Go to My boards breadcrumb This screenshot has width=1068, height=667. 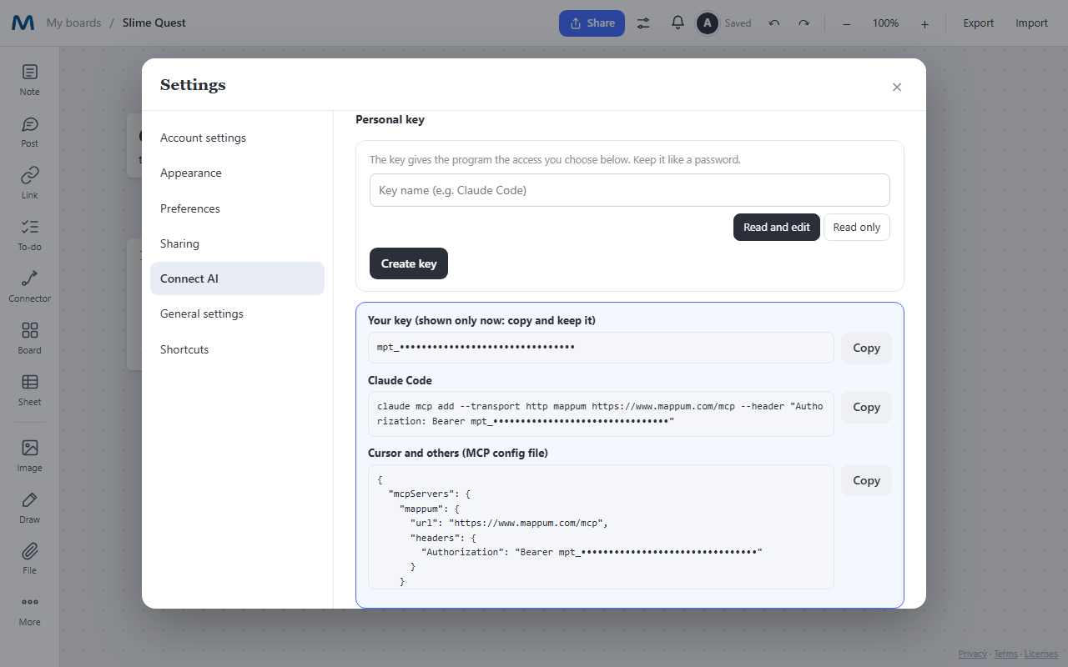pos(73,23)
